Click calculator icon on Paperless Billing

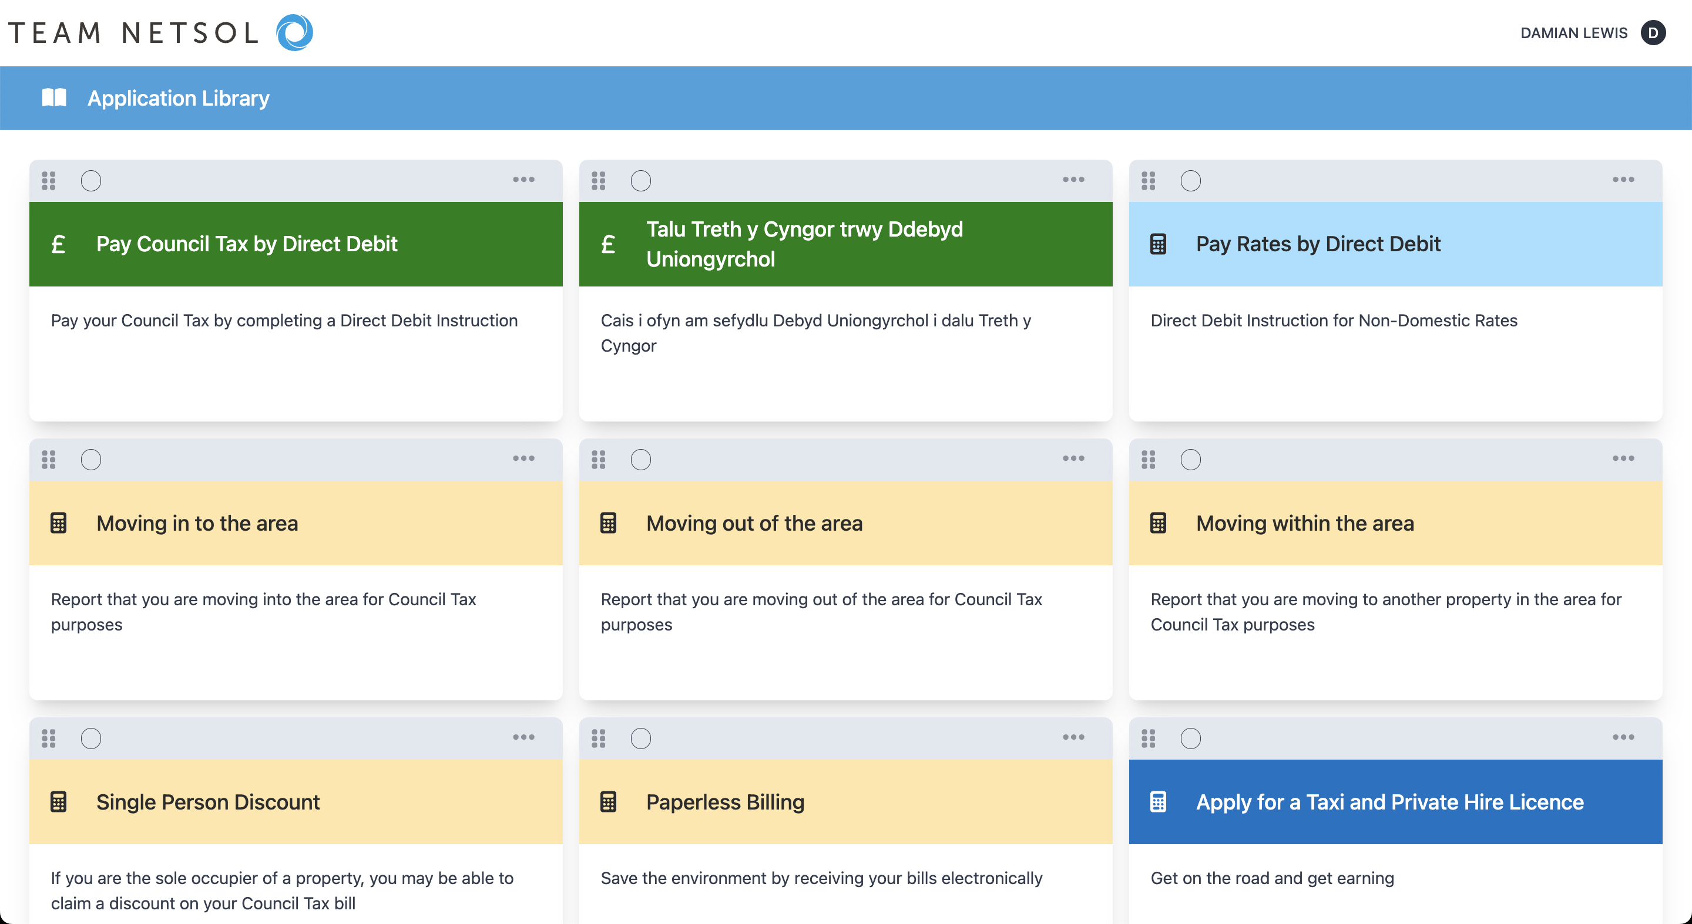tap(608, 802)
